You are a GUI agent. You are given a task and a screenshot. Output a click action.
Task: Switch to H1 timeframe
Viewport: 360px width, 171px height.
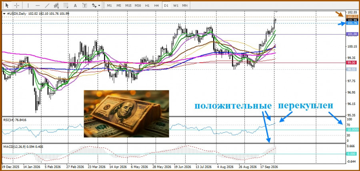tap(147, 5)
